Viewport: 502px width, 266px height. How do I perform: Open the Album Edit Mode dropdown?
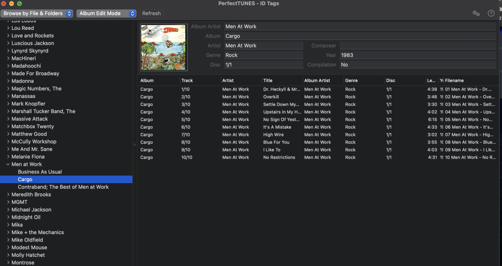(x=106, y=13)
